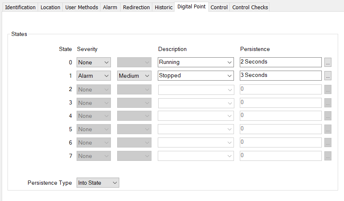Switch to the Identification tab
The image size is (344, 201).
[20, 8]
